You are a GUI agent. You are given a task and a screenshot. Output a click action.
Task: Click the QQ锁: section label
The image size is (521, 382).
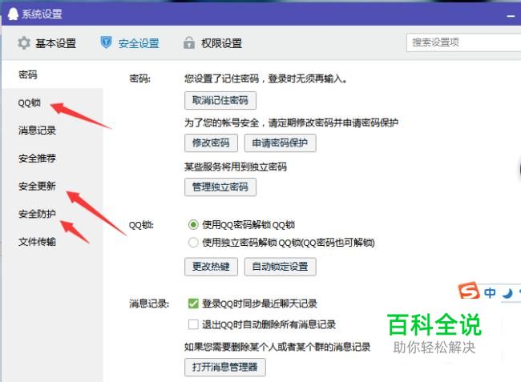pyautogui.click(x=141, y=225)
